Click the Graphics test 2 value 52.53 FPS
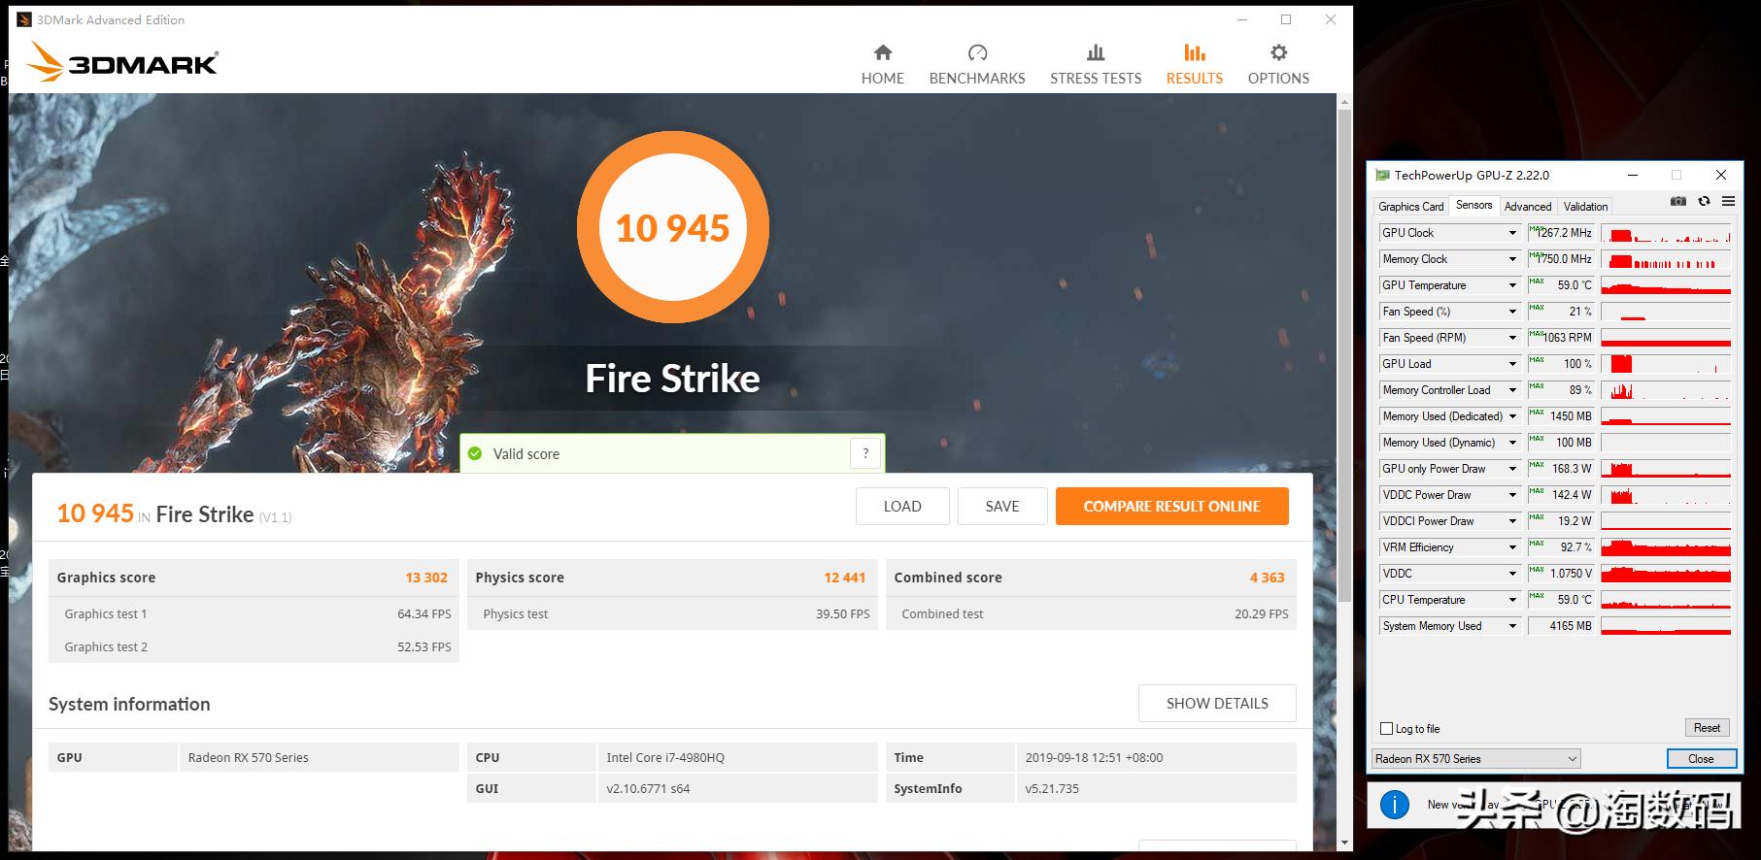Viewport: 1761px width, 860px height. 424,647
